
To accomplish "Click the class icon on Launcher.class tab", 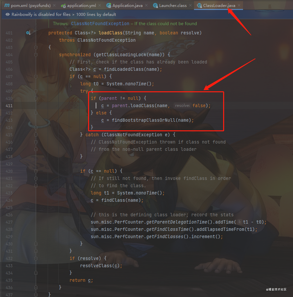I will click(x=156, y=6).
